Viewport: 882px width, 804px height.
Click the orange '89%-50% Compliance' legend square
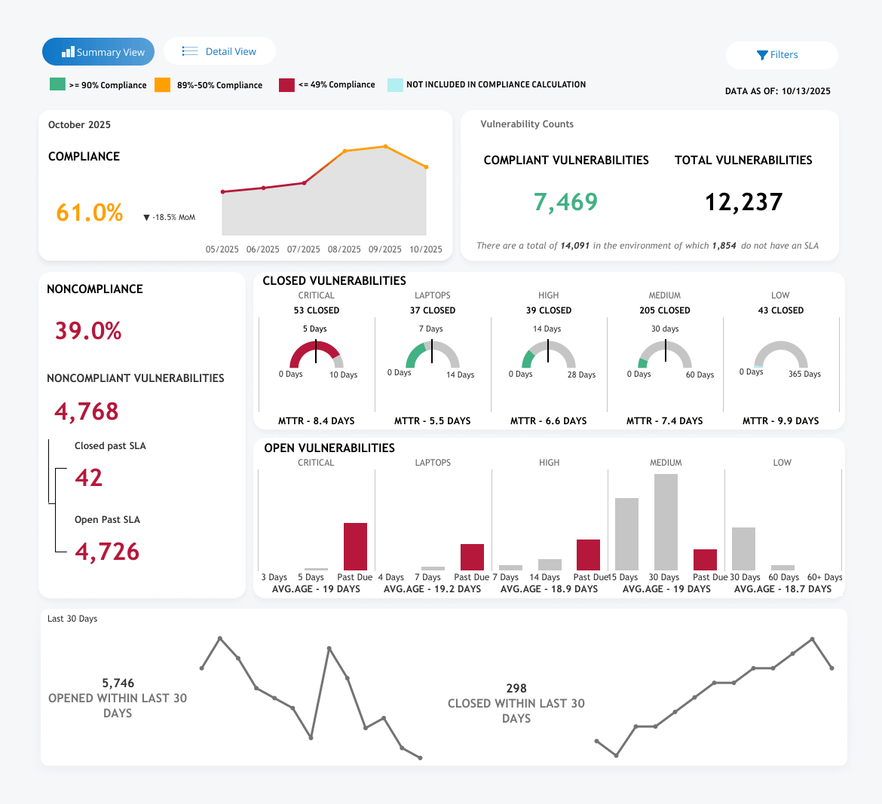coord(162,84)
